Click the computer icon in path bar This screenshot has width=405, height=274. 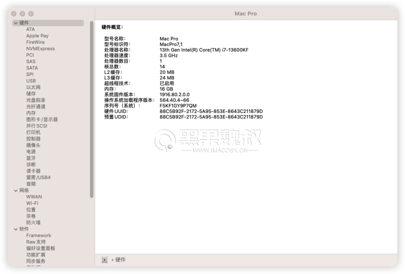coord(104,260)
